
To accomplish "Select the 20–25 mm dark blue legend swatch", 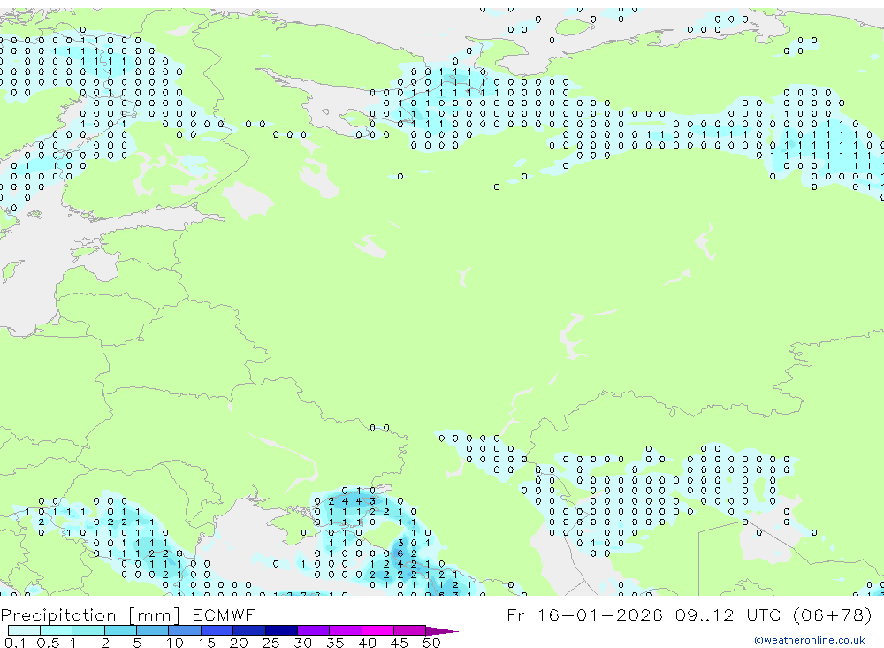I will tap(248, 630).
